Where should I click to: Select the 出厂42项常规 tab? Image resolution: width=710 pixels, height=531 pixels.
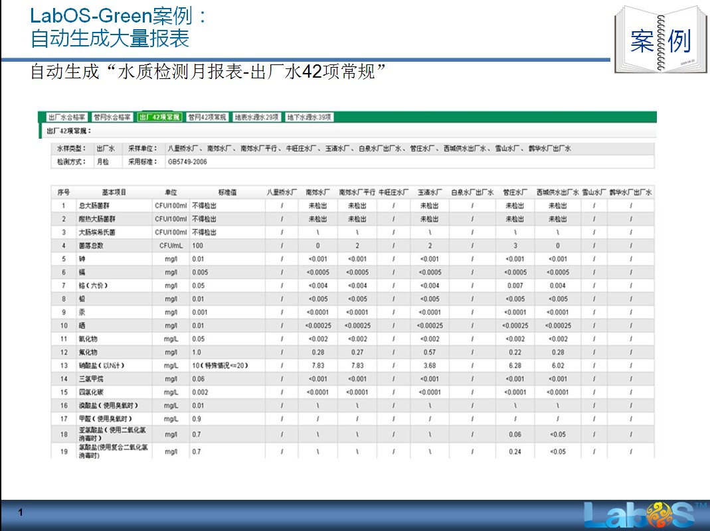click(159, 117)
